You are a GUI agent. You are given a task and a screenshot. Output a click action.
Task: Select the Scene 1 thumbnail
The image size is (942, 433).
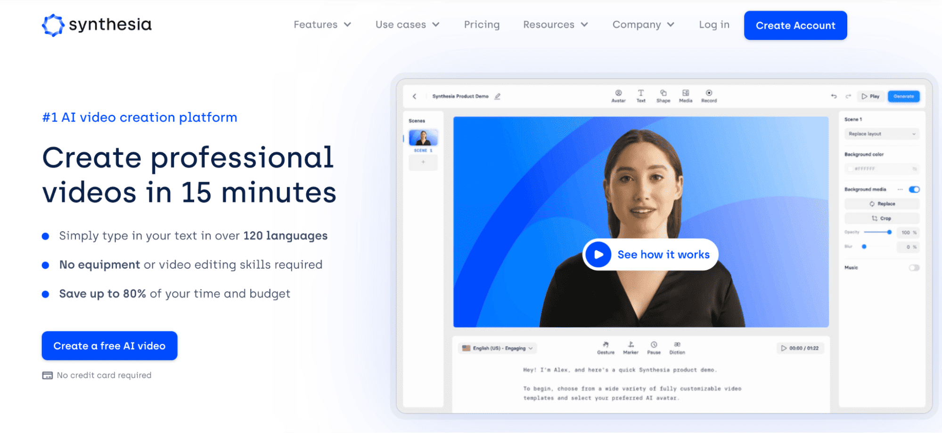[423, 138]
